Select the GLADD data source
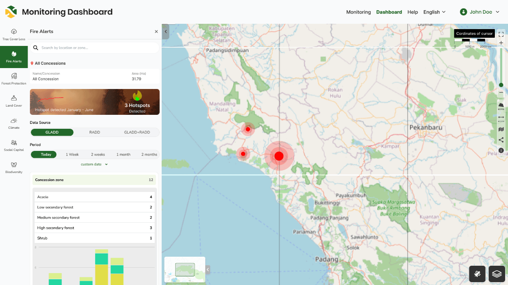The width and height of the screenshot is (508, 285). point(52,132)
